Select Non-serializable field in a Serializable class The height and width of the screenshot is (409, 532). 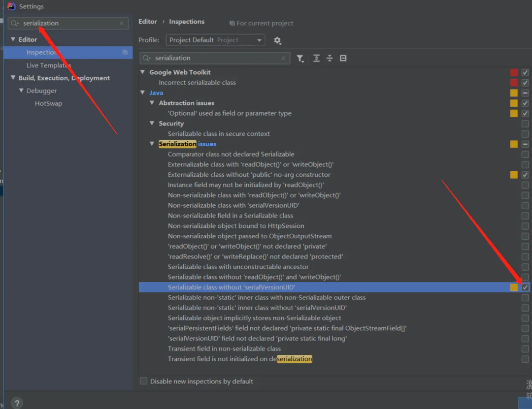pyautogui.click(x=231, y=216)
